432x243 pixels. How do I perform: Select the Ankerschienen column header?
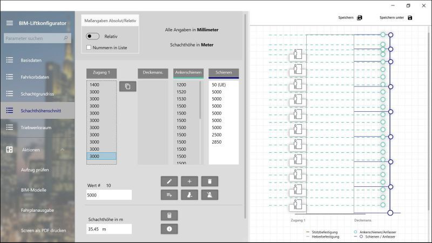tap(188, 72)
